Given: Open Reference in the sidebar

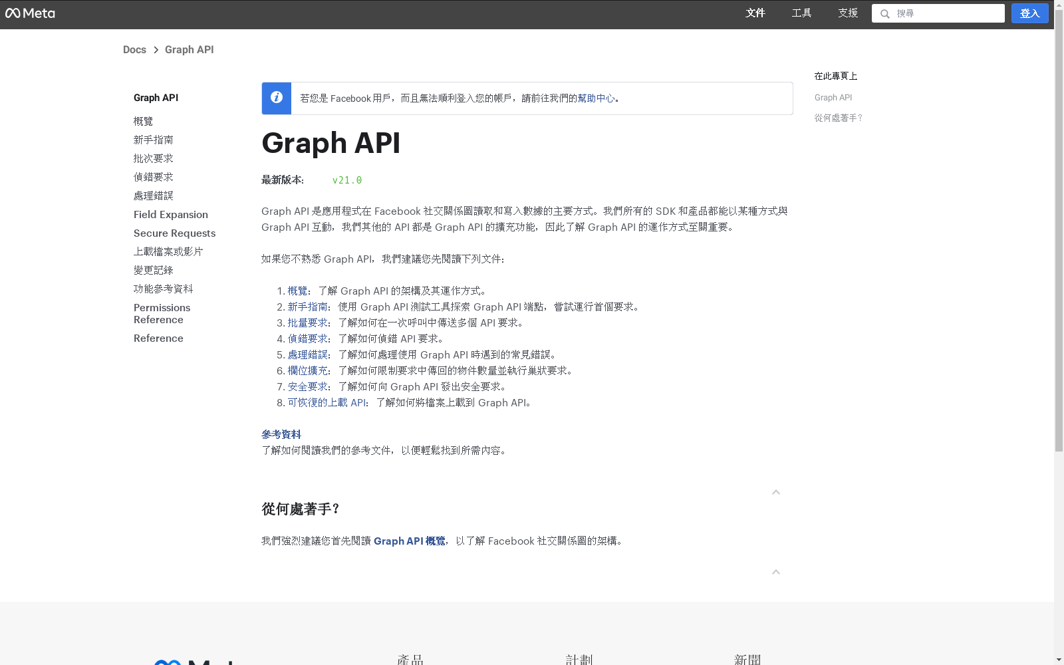Looking at the screenshot, I should pos(158,338).
